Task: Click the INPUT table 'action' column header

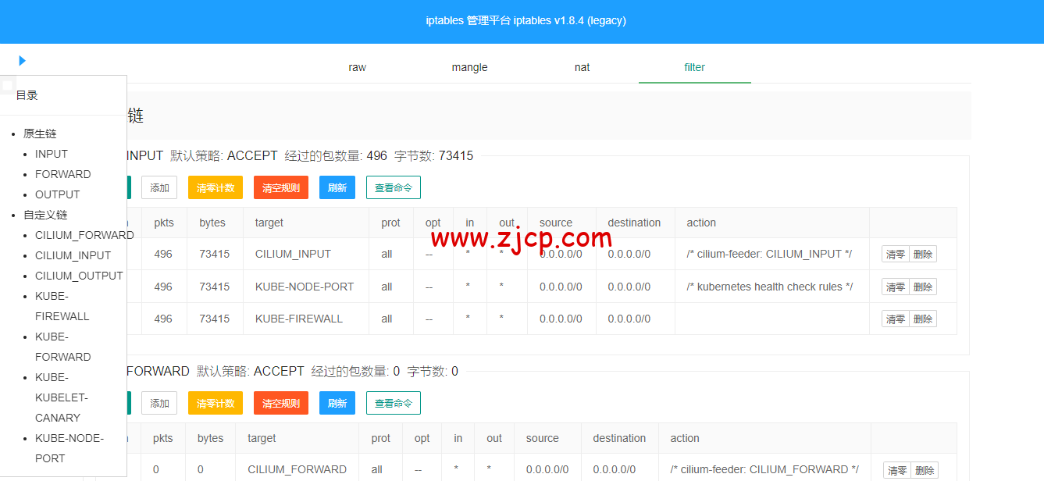Action: (x=772, y=223)
